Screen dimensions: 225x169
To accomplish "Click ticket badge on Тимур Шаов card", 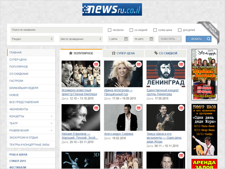I will tap(181, 108).
